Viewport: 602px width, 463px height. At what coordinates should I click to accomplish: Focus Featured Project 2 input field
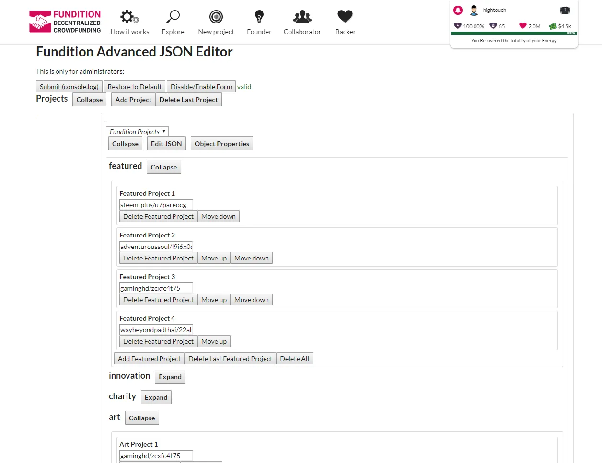pyautogui.click(x=156, y=247)
